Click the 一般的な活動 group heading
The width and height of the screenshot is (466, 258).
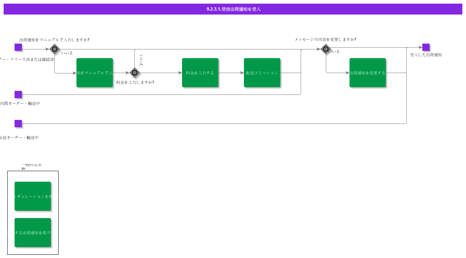click(31, 166)
